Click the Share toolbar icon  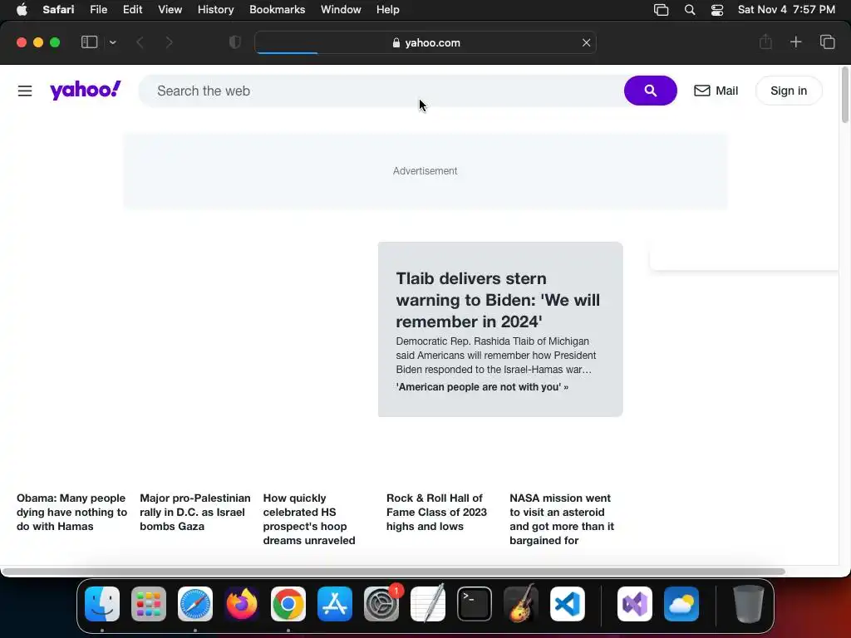click(765, 42)
